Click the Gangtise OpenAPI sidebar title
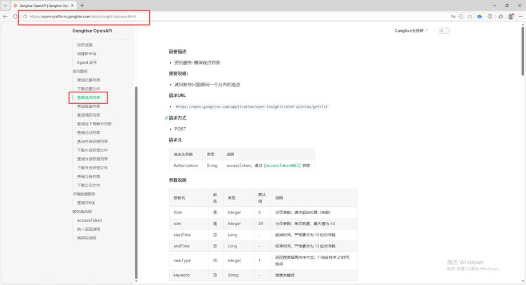526x285 pixels. pyautogui.click(x=92, y=31)
